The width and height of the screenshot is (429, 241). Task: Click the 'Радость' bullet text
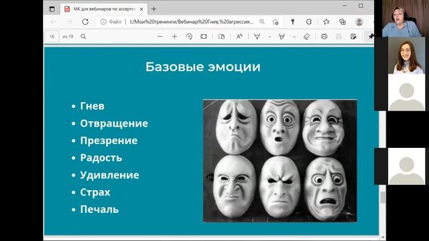point(101,158)
